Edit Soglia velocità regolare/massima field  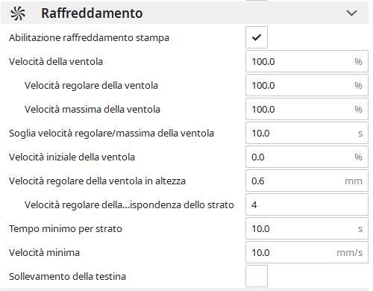tap(307, 133)
